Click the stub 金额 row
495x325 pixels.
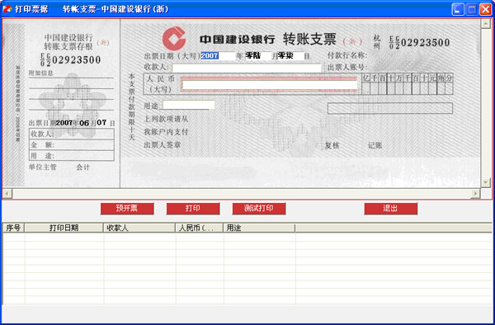(72, 145)
